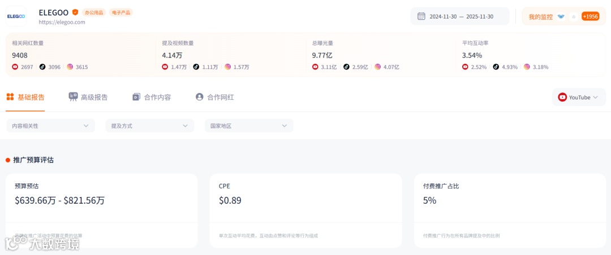Click the TikTok engagement rate 4.93%
This screenshot has height=255, width=611.
510,67
